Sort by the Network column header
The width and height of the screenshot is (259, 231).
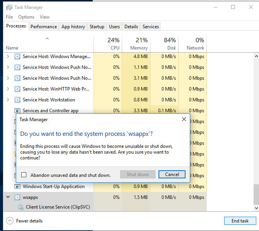pyautogui.click(x=193, y=44)
